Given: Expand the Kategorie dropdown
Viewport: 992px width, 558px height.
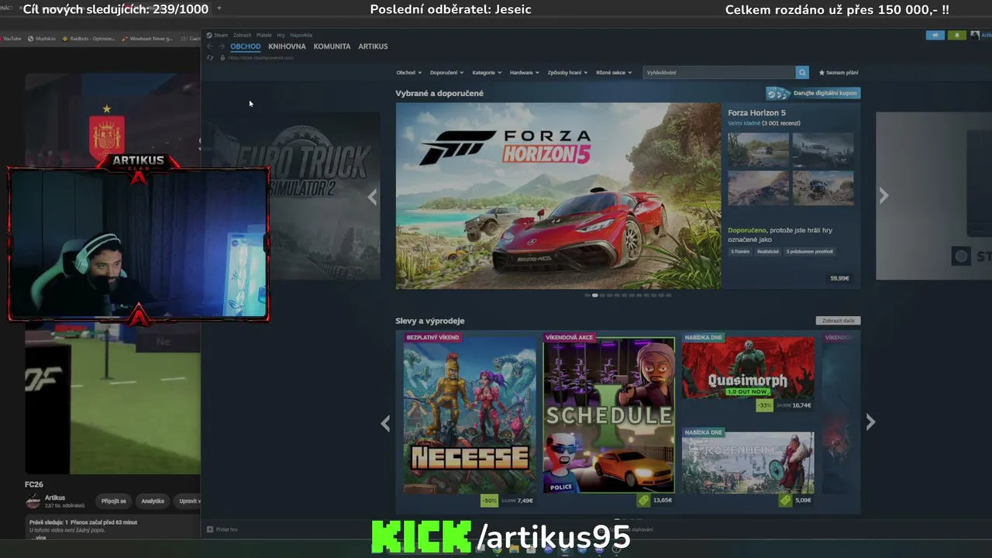Looking at the screenshot, I should click(487, 73).
